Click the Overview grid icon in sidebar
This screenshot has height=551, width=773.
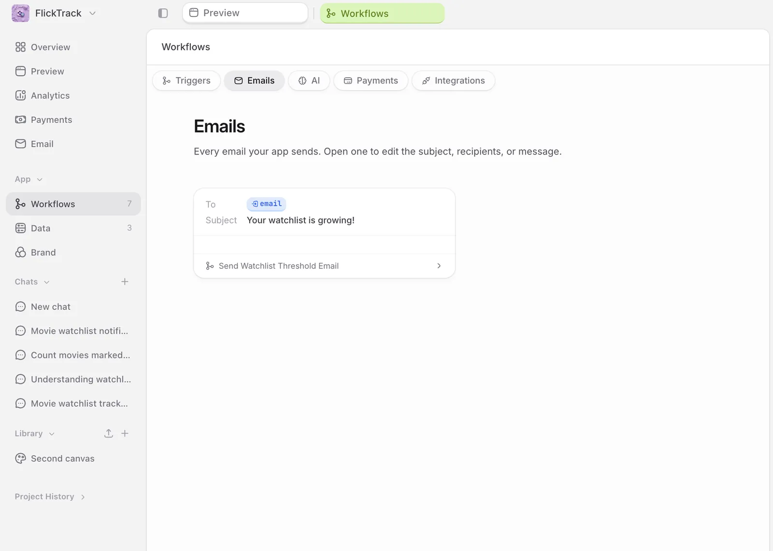(20, 47)
